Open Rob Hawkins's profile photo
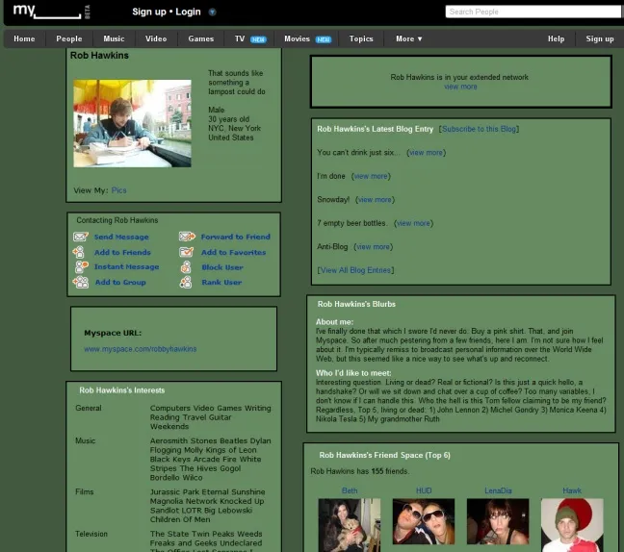Viewport: 624px width, 552px height. click(x=132, y=124)
